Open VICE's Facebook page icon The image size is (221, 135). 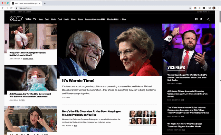tap(196, 19)
